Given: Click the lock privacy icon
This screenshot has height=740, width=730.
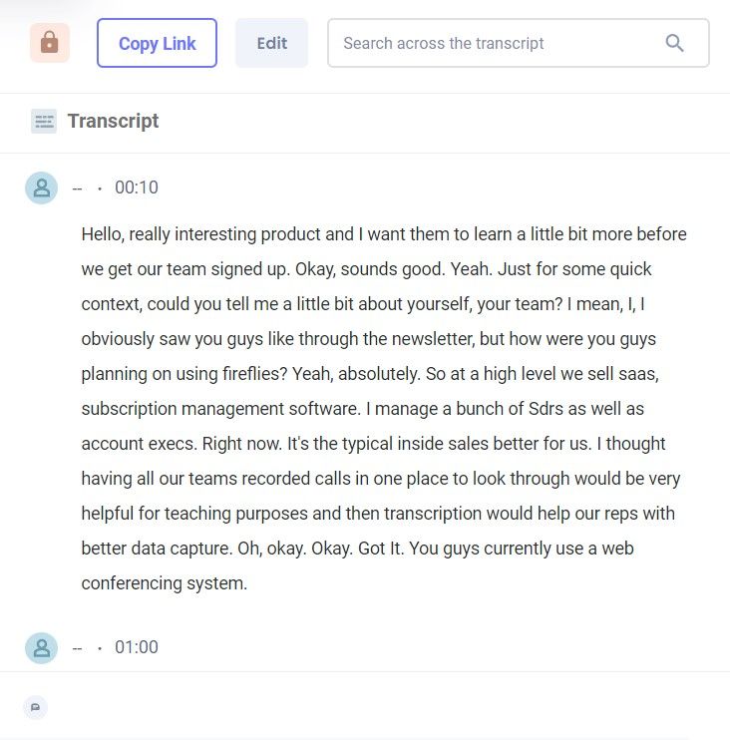Looking at the screenshot, I should tap(50, 43).
